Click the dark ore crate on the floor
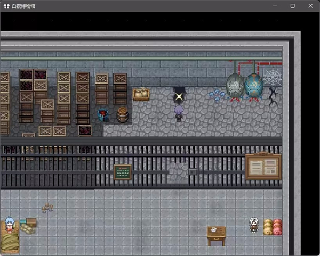Screen dimensions: 320x256 [85, 130]
